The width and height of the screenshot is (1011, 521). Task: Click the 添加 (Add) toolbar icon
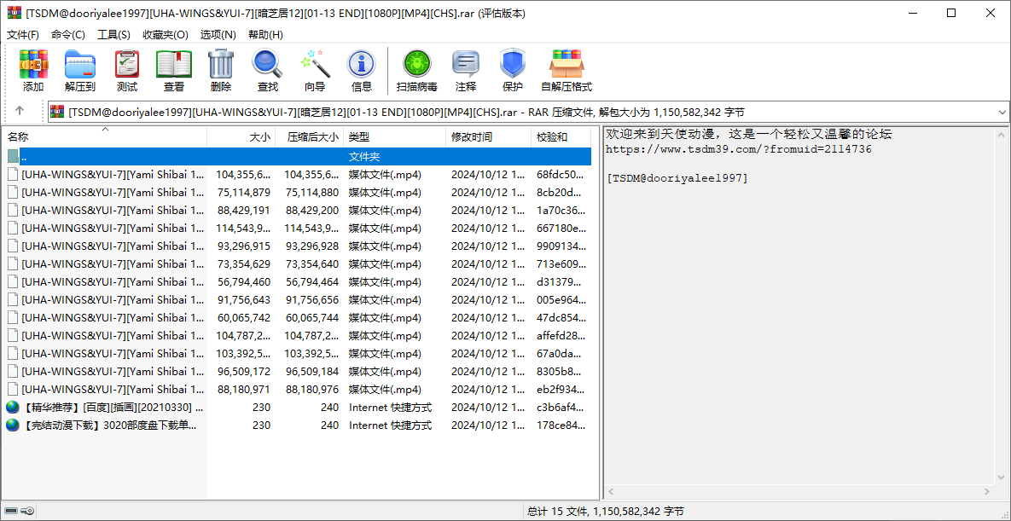tap(32, 70)
